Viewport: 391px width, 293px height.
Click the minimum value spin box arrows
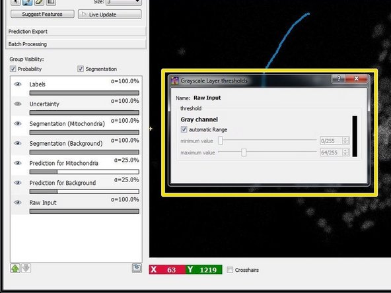[346, 141]
